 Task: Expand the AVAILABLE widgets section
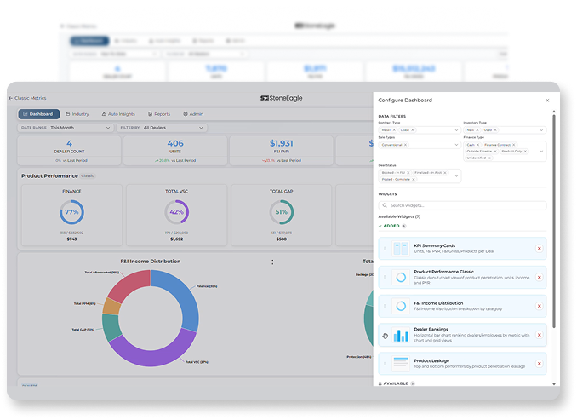(397, 383)
